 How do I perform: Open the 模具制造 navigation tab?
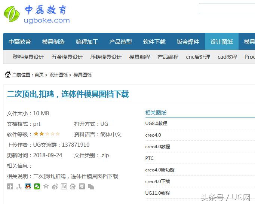(53, 42)
